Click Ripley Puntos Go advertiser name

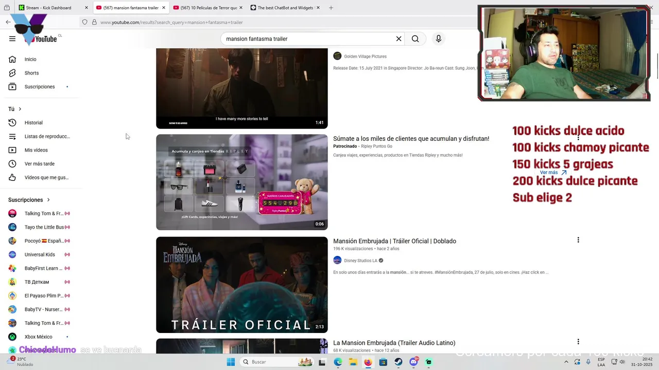point(376,146)
